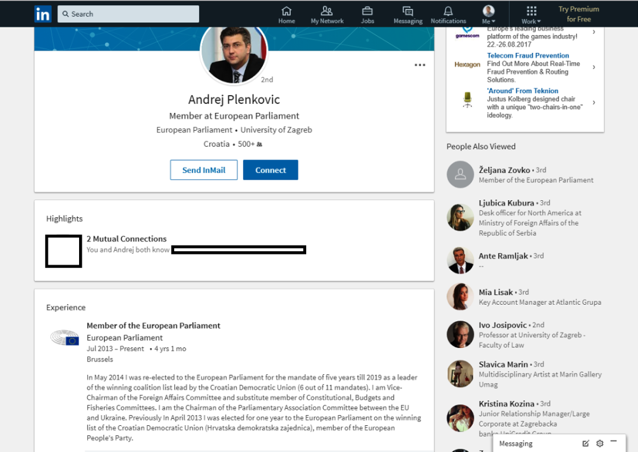This screenshot has width=638, height=452.
Task: Open Member of the European Parliament position
Action: pos(153,326)
